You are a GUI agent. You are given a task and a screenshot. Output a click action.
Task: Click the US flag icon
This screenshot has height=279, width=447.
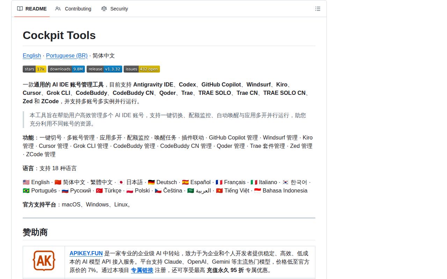pos(26,182)
